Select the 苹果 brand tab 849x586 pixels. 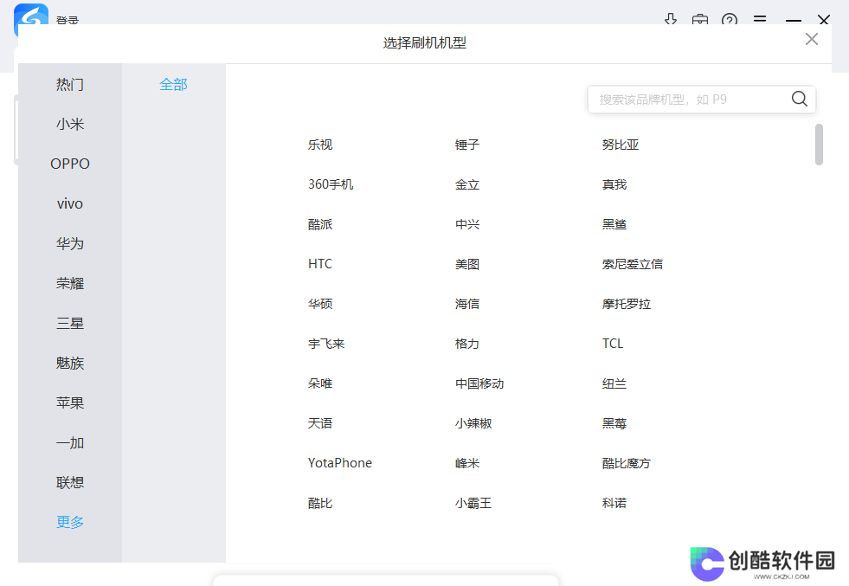click(70, 403)
